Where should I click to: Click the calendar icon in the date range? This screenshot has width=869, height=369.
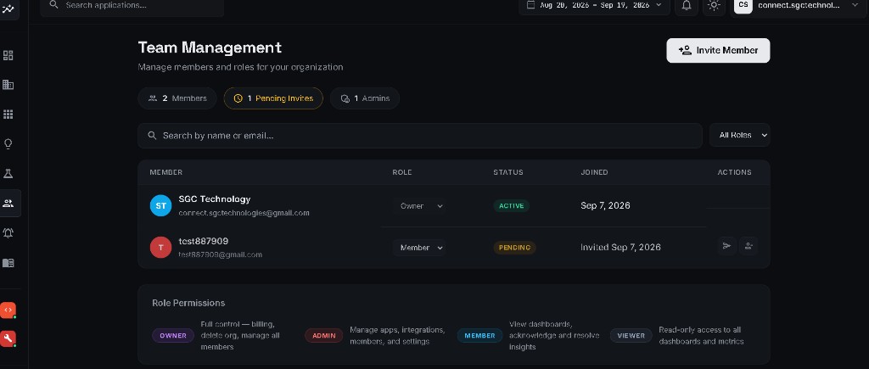pyautogui.click(x=530, y=5)
